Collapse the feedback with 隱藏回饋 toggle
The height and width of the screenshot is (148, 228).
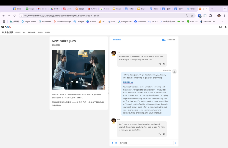pos(128,82)
